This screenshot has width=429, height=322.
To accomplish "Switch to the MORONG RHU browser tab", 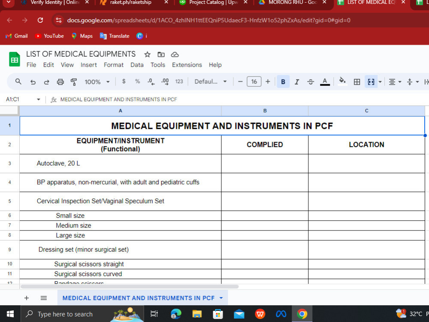I will (292, 3).
